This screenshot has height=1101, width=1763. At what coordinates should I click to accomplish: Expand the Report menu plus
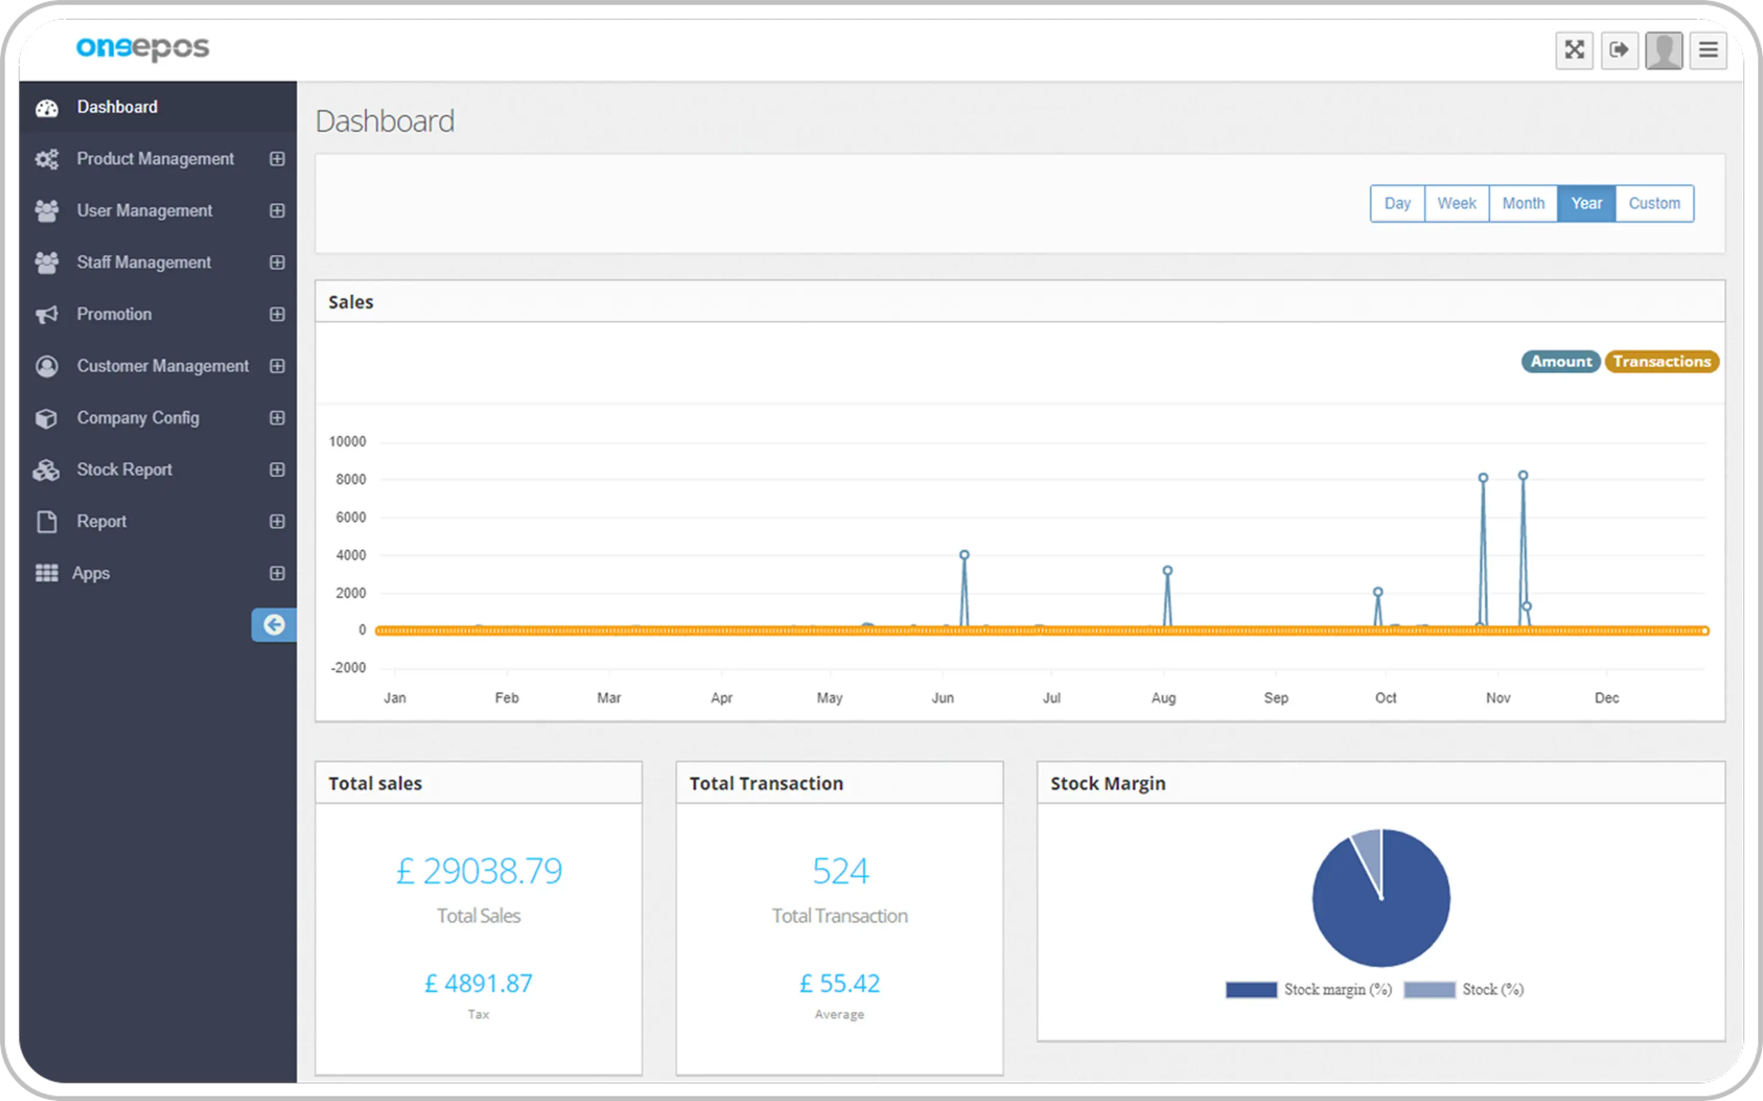pos(277,521)
